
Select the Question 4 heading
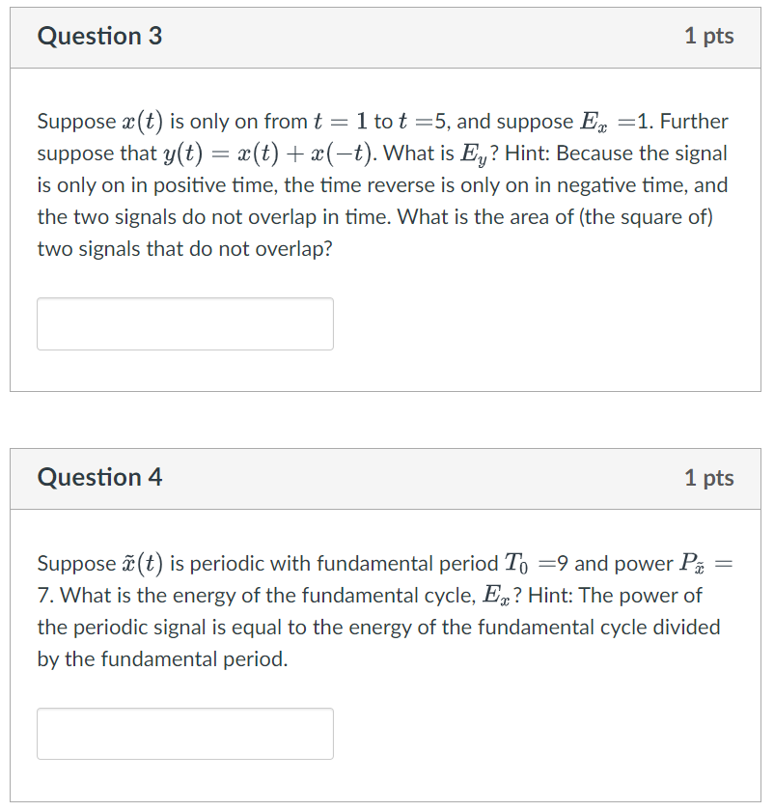[x=99, y=477]
